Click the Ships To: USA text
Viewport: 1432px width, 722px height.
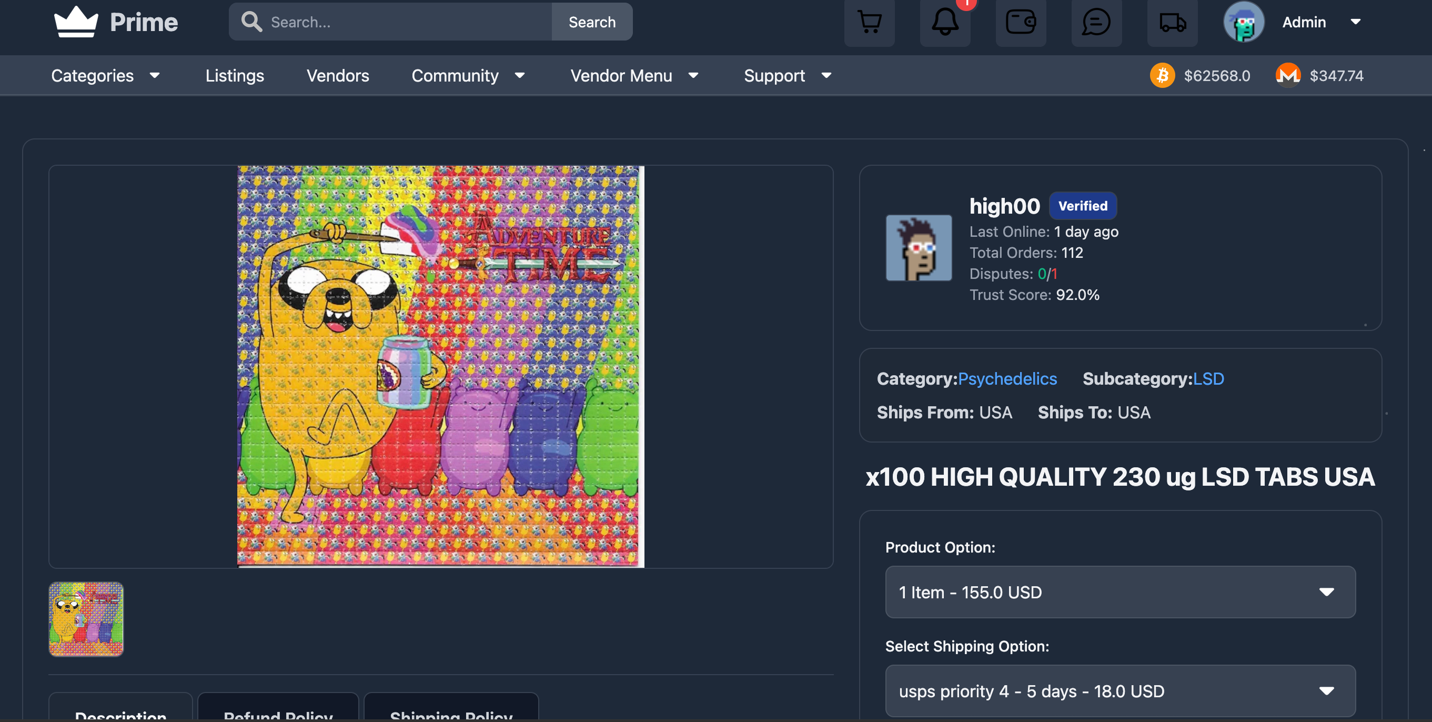click(x=1093, y=412)
